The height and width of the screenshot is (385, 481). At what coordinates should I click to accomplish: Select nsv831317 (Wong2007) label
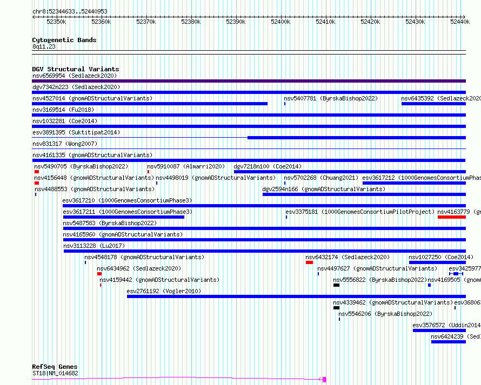coord(65,144)
